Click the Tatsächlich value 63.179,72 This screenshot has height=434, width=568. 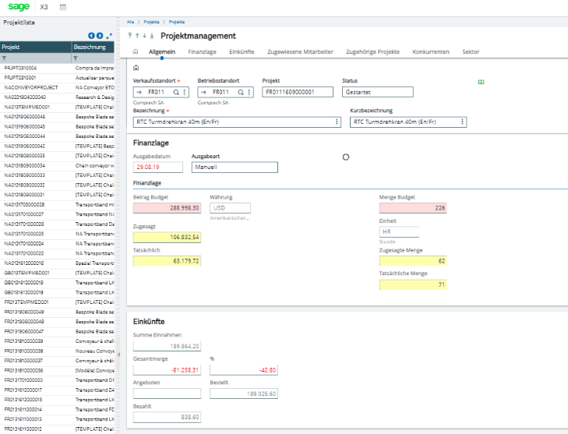tap(167, 261)
